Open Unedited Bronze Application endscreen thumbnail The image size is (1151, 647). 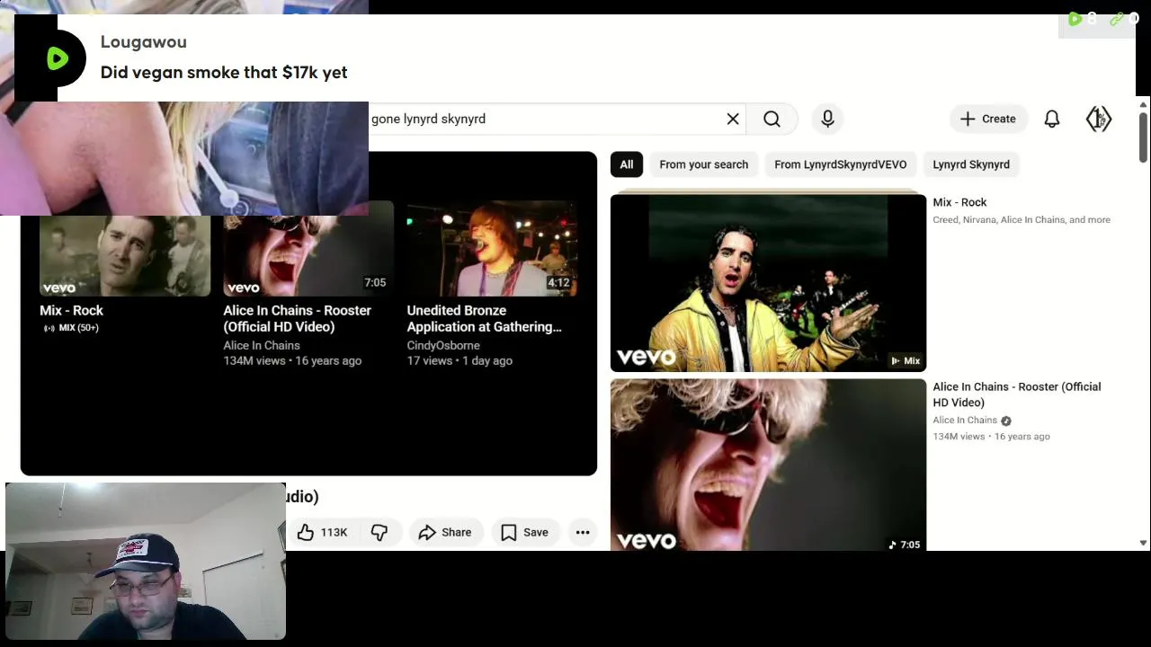pos(492,248)
